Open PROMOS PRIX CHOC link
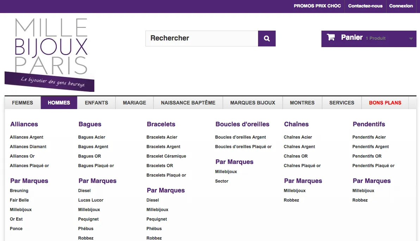This screenshot has height=241, width=420. (317, 6)
